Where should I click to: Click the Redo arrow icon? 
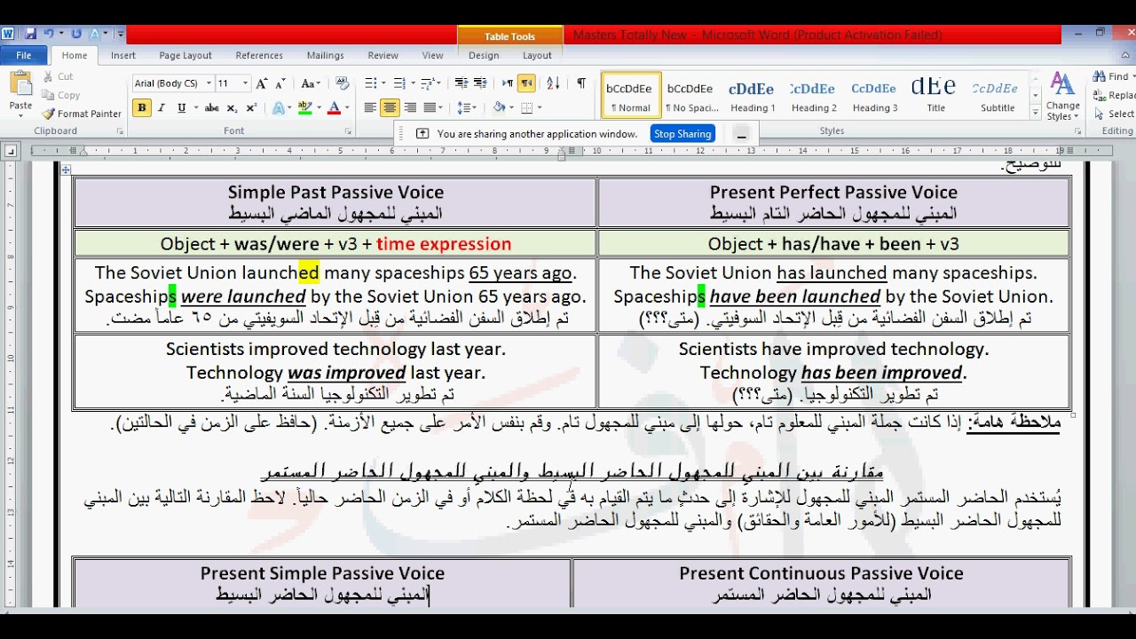[x=76, y=34]
